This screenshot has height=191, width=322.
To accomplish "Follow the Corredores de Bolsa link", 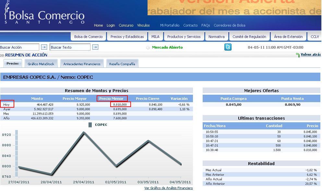I will click(229, 25).
